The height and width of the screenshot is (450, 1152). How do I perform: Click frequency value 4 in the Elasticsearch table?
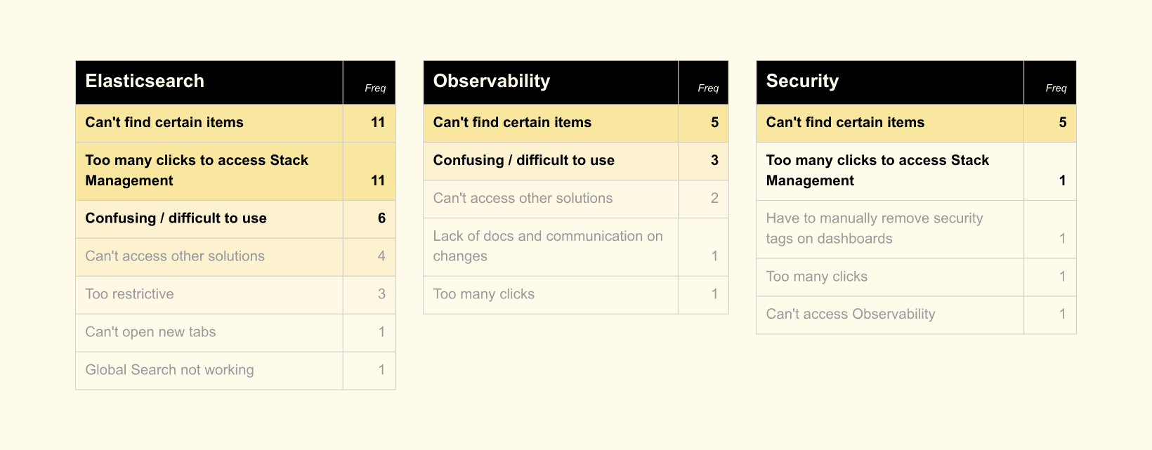[381, 256]
